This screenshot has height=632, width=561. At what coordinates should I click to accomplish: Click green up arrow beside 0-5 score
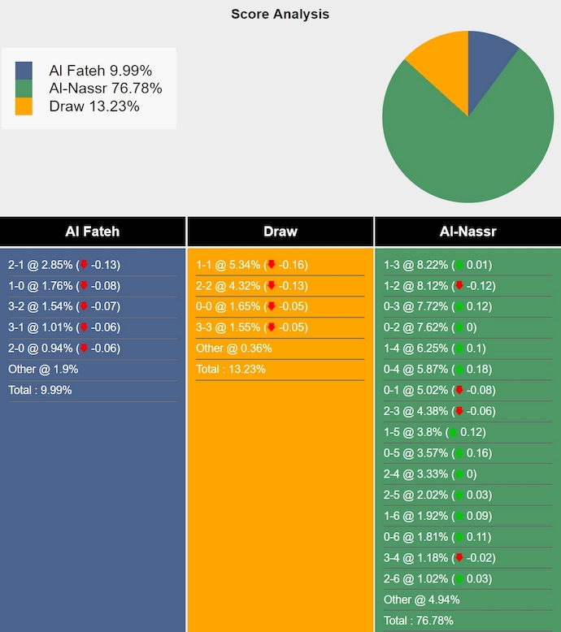point(459,453)
